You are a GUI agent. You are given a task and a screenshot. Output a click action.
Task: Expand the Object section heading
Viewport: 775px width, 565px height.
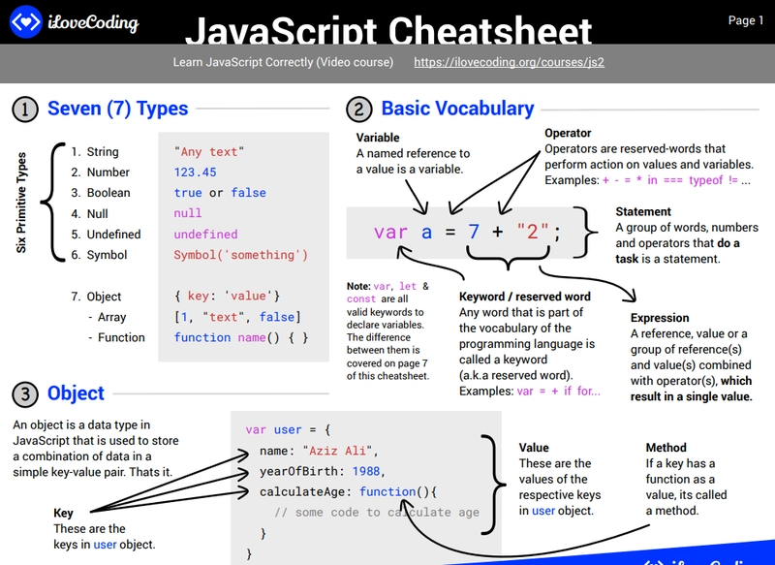[x=76, y=392]
